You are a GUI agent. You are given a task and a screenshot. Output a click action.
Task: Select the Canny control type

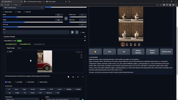coord(16,89)
